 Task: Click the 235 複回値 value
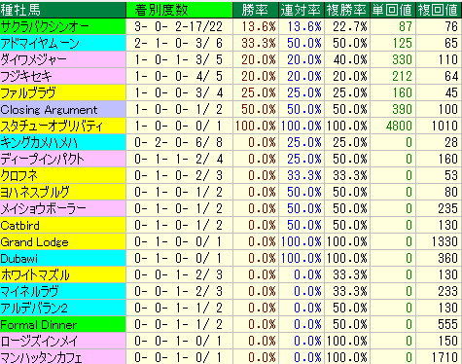point(448,208)
